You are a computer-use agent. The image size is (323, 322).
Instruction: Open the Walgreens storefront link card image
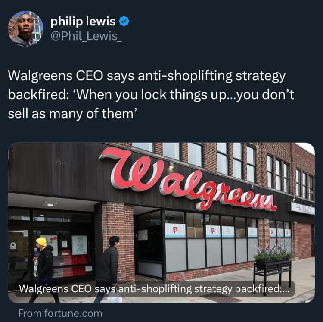pos(161,222)
